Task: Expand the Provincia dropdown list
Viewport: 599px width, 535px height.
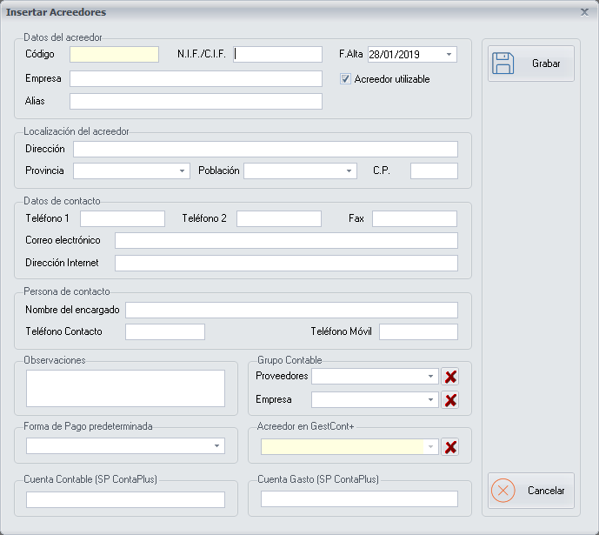Action: (183, 171)
